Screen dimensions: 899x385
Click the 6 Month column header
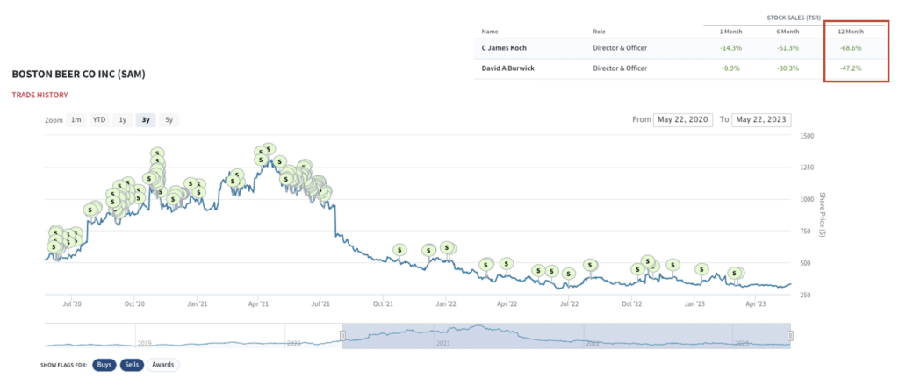(788, 32)
